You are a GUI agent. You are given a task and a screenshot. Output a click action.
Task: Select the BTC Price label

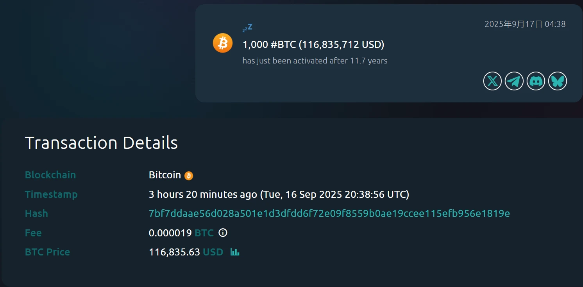(47, 252)
